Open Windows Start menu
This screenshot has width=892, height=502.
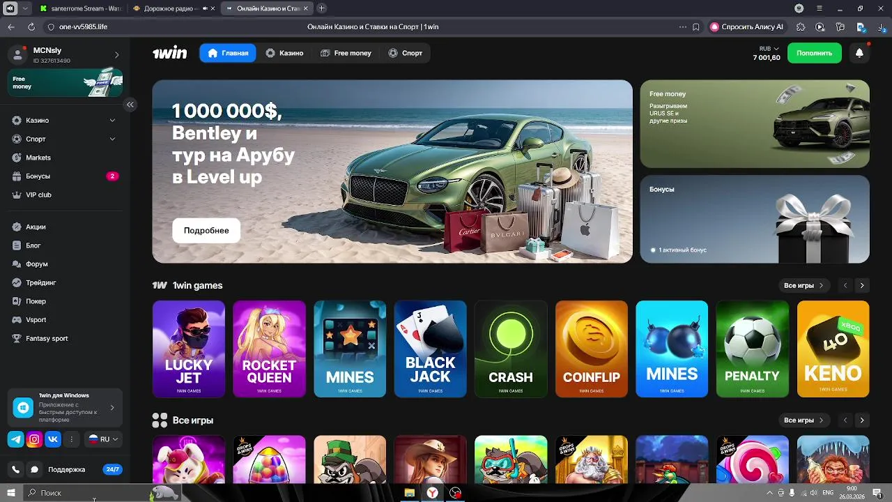pyautogui.click(x=11, y=493)
